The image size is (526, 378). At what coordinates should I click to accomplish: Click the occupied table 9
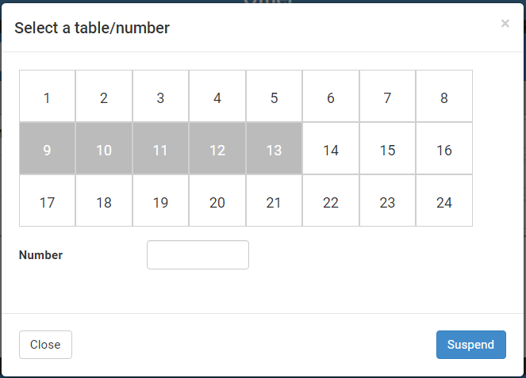(48, 150)
